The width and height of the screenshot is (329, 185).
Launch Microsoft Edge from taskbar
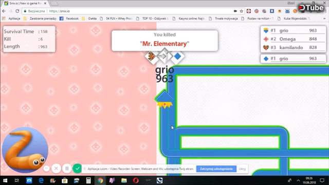point(41,180)
